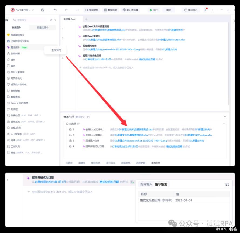
Task: Open 人工智能AI category
Action: coord(21,134)
